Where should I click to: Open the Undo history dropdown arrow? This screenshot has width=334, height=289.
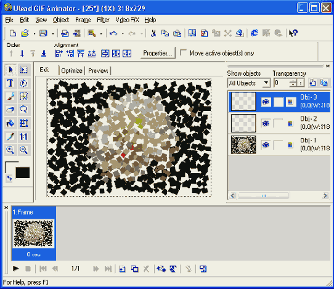point(123,34)
